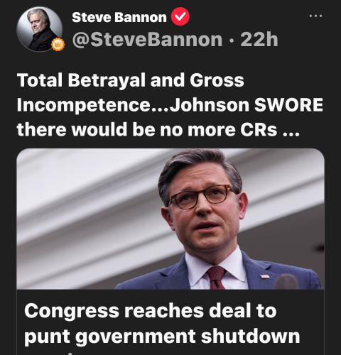Open 'Congress reaches deal to' headline

pyautogui.click(x=151, y=310)
